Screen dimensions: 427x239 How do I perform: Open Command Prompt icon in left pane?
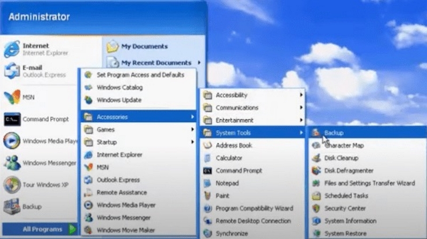12,119
